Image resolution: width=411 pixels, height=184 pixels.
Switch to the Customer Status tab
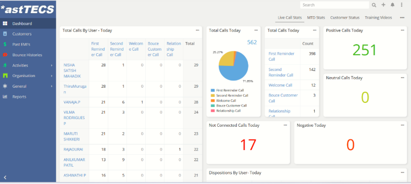point(345,18)
